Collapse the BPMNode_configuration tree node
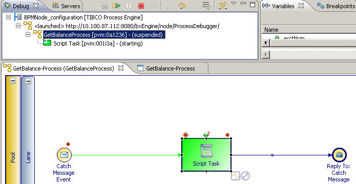The image size is (356, 184). [x=8, y=17]
